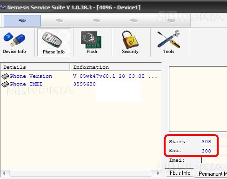Click the Phone IMEI row
The image size is (227, 179).
[x=80, y=84]
